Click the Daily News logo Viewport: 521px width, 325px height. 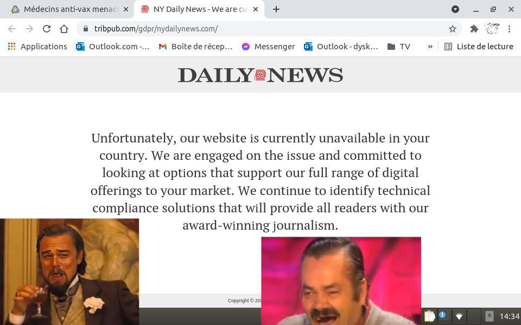(x=260, y=75)
